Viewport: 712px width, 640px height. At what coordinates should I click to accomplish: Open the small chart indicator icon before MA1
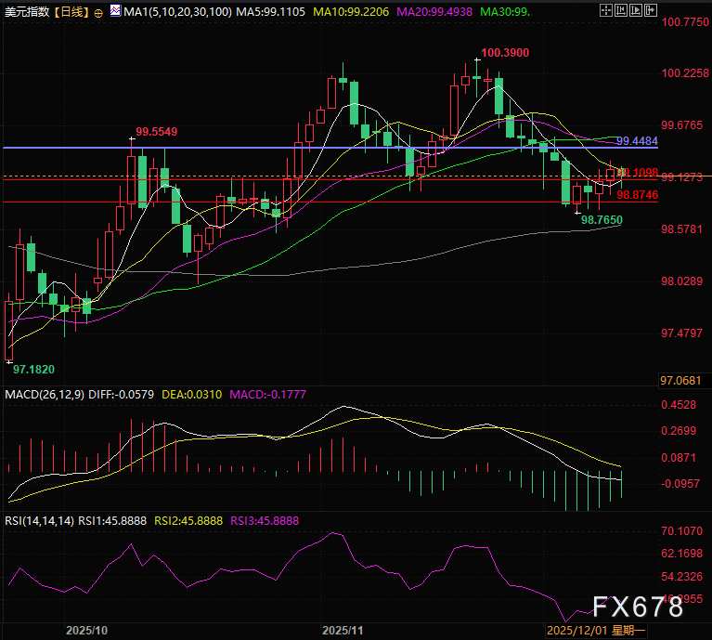pyautogui.click(x=114, y=11)
